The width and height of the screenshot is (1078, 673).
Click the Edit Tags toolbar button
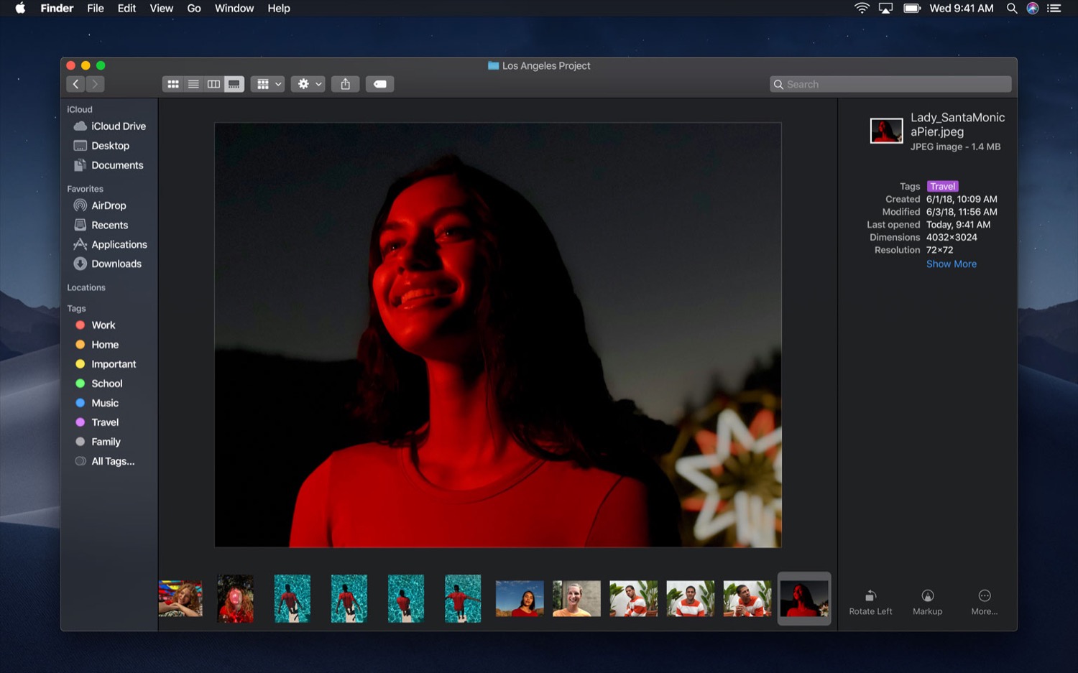[x=380, y=84]
